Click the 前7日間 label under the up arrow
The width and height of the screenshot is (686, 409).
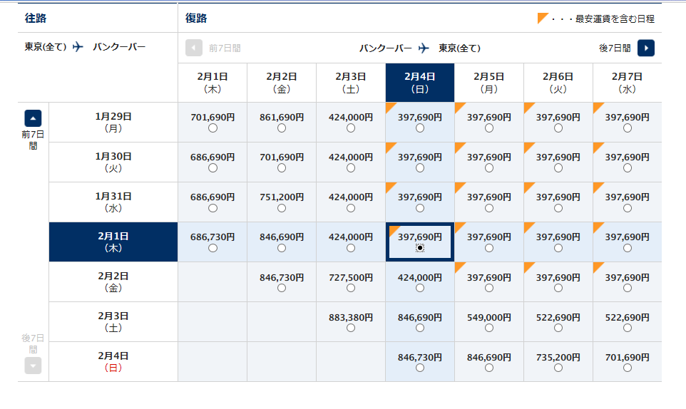(33, 140)
